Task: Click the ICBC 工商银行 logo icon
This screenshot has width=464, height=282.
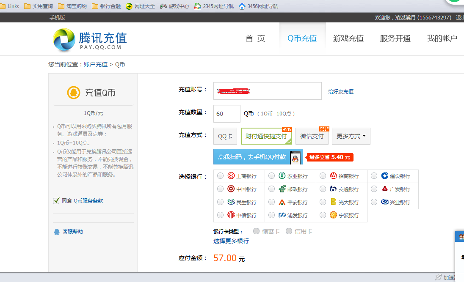Action: pos(231,175)
